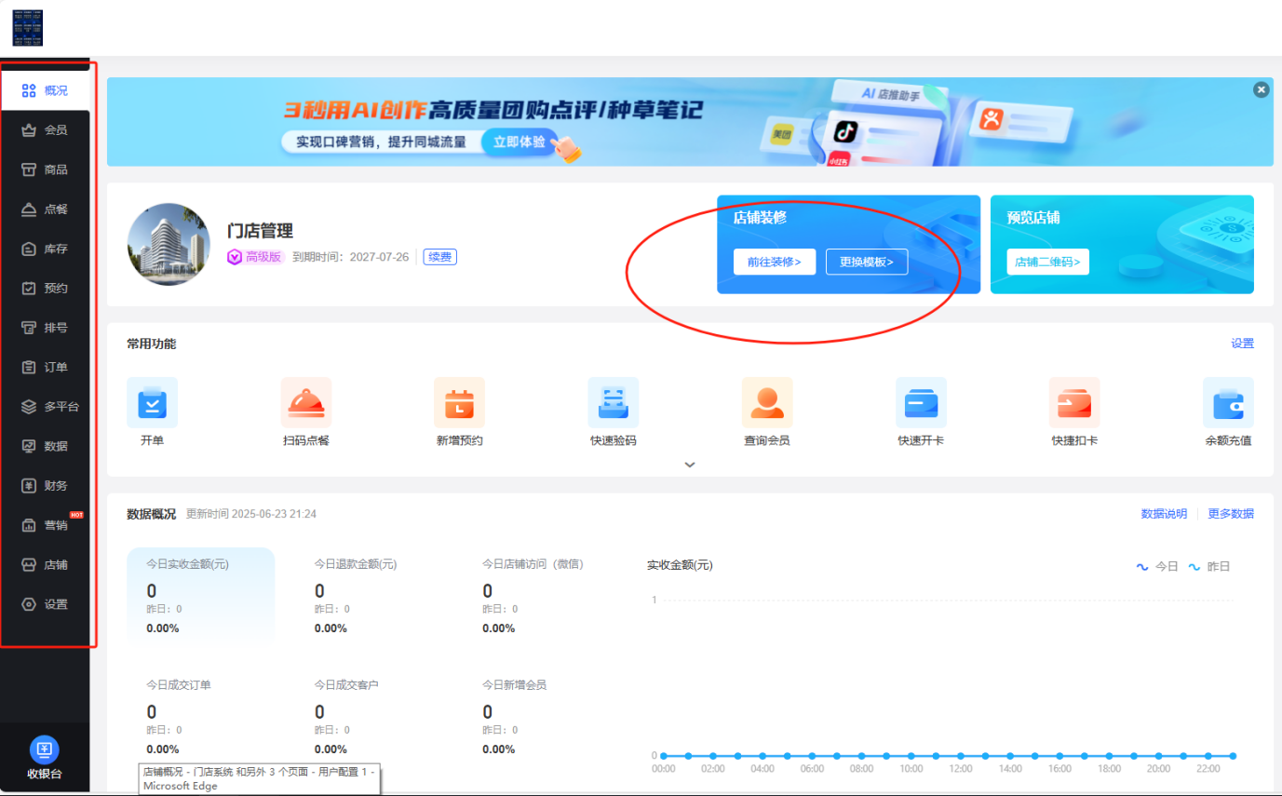Click the 前往装修 button
This screenshot has width=1282, height=796.
click(774, 262)
